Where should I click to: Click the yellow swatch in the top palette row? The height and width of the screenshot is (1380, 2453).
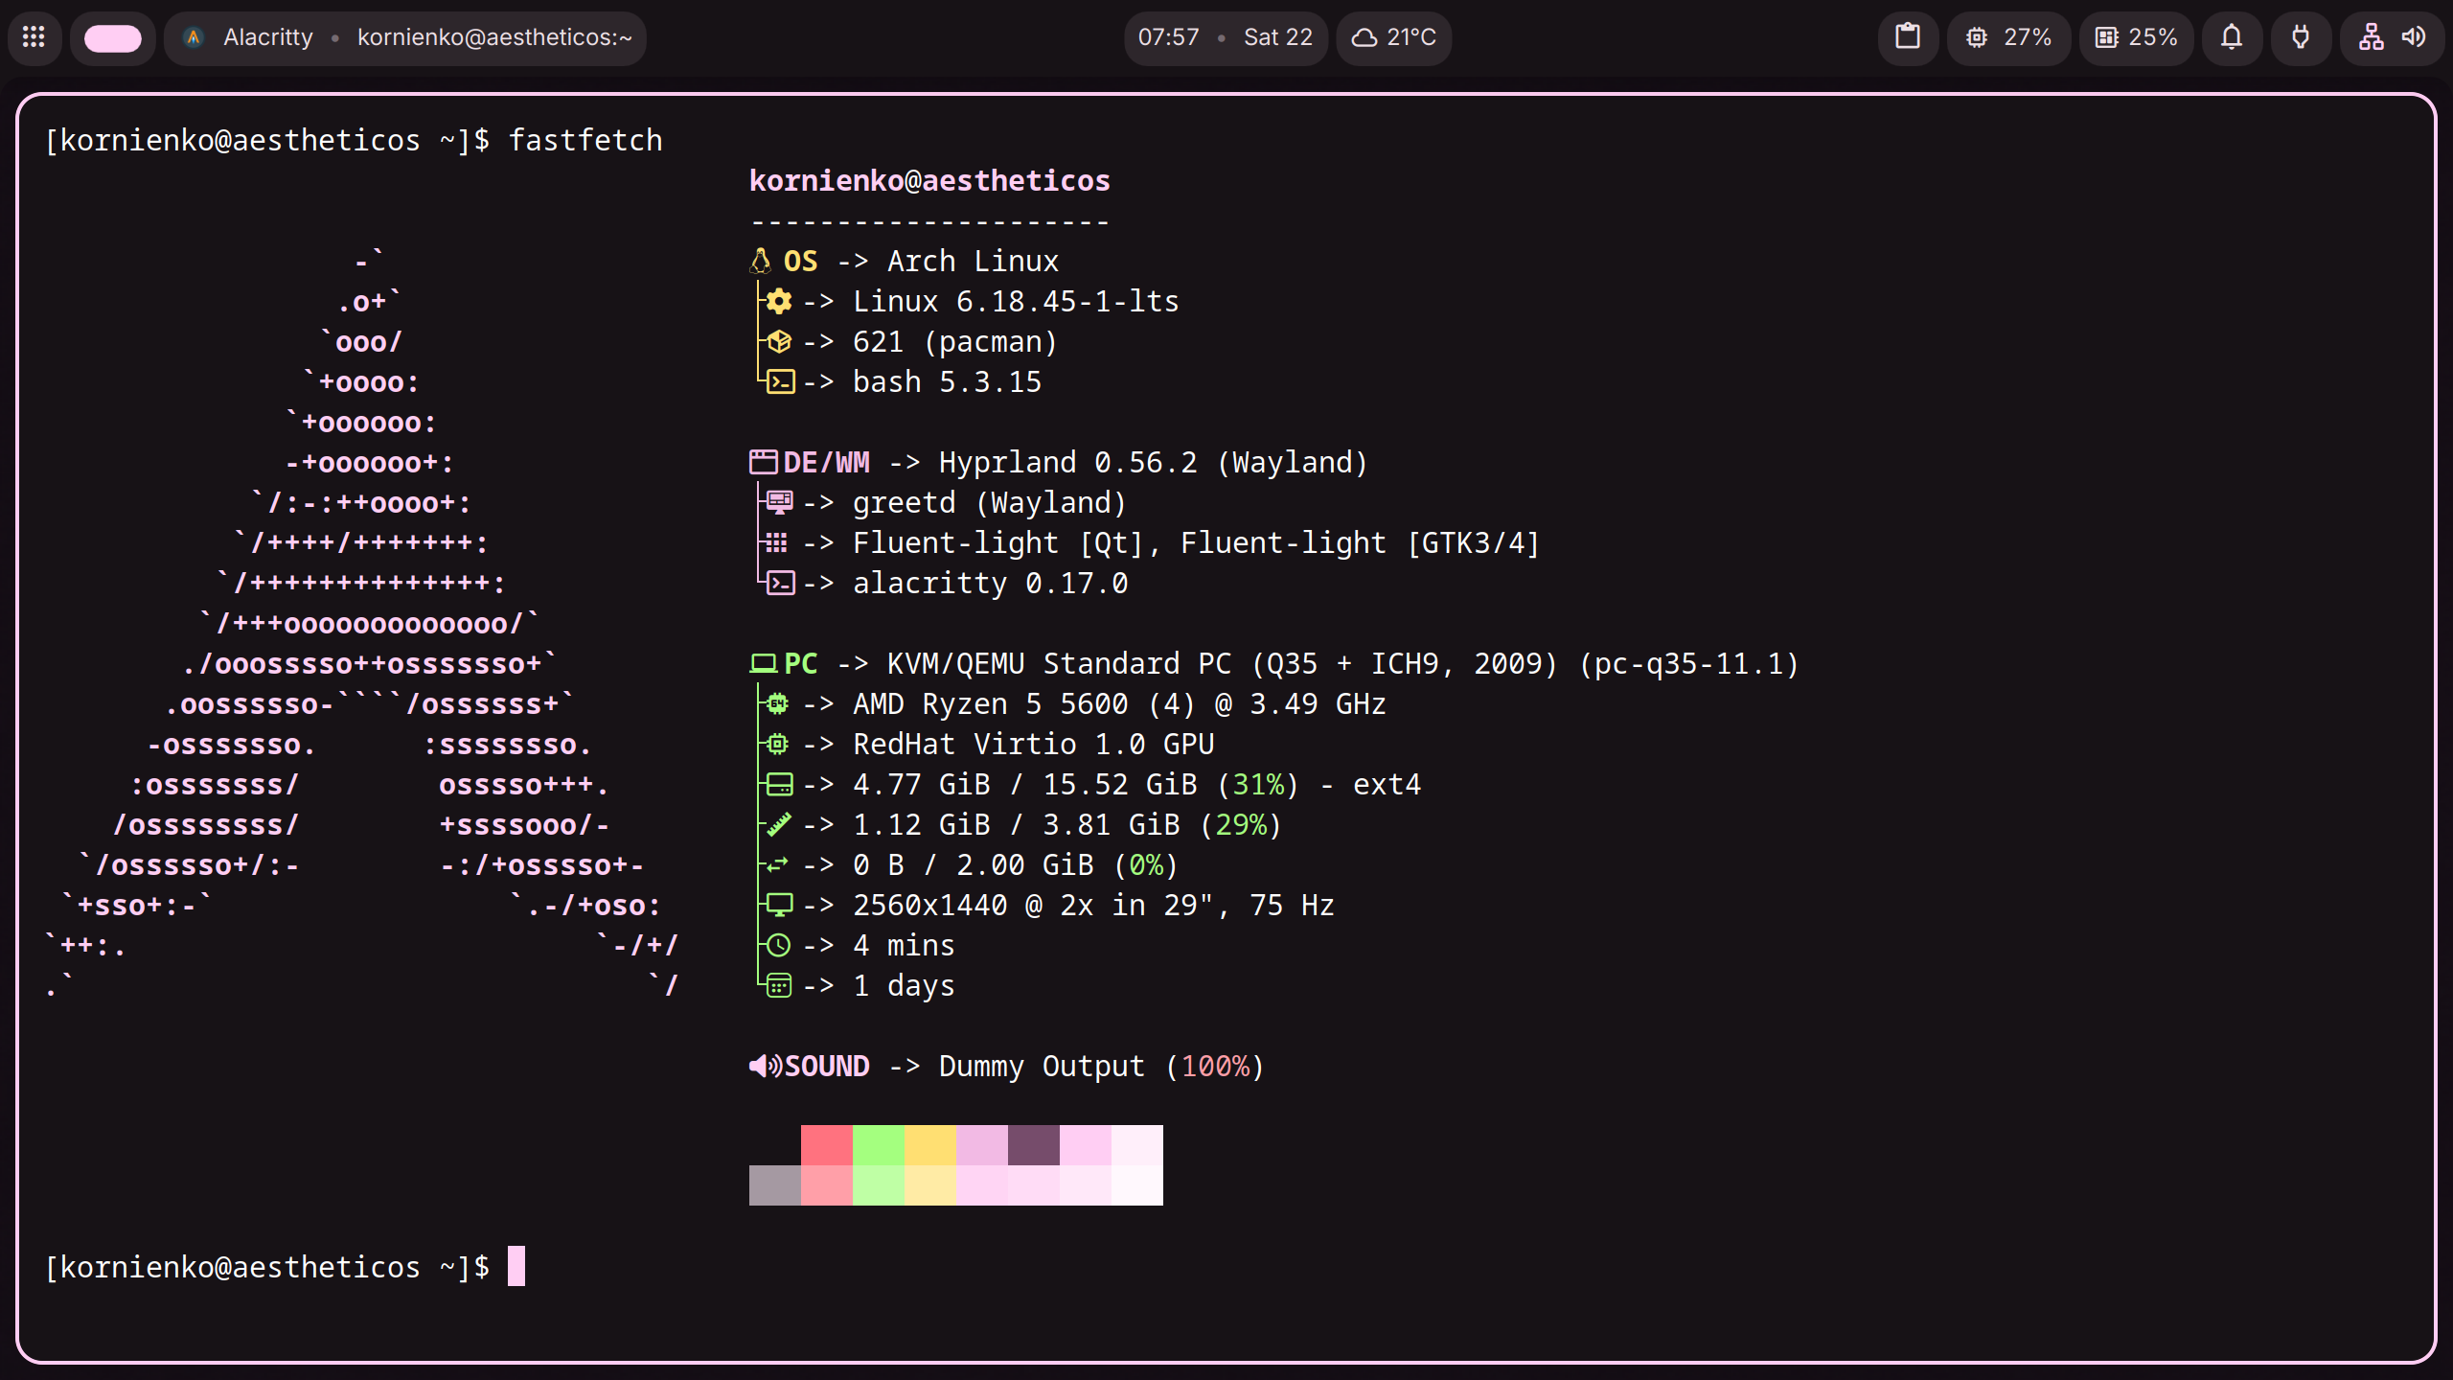[x=930, y=1145]
